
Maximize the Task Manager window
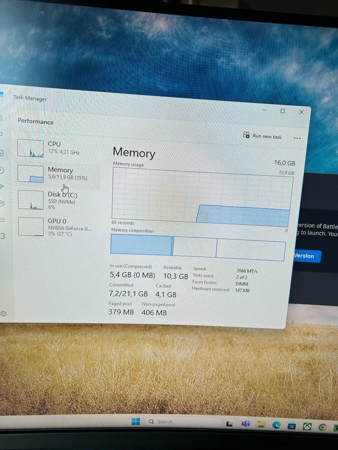pyautogui.click(x=283, y=111)
